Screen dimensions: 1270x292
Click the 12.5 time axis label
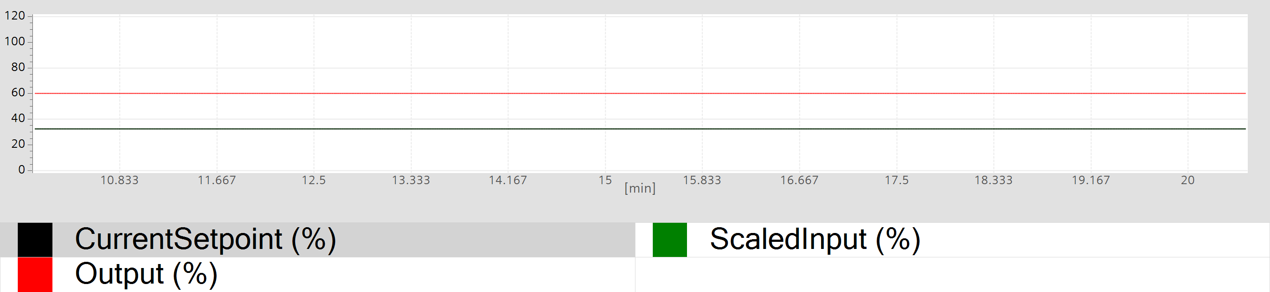click(314, 180)
